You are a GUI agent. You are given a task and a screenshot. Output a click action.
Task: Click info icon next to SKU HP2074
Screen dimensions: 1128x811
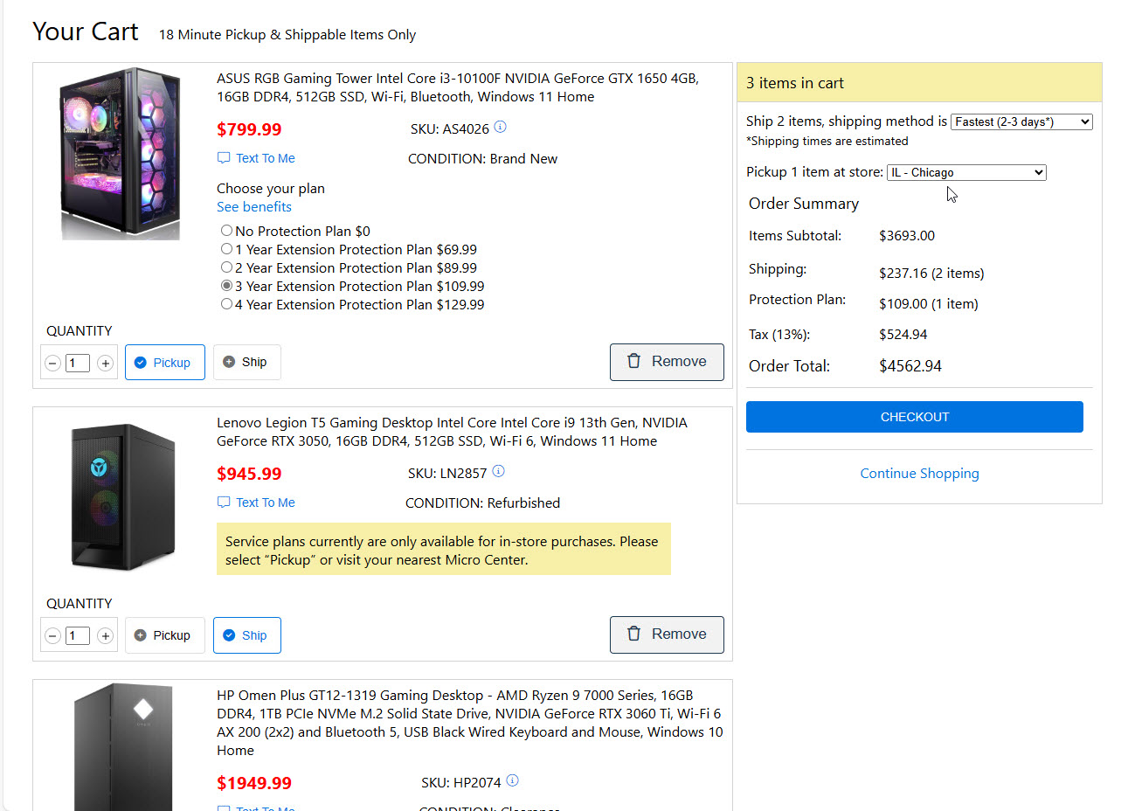point(512,781)
